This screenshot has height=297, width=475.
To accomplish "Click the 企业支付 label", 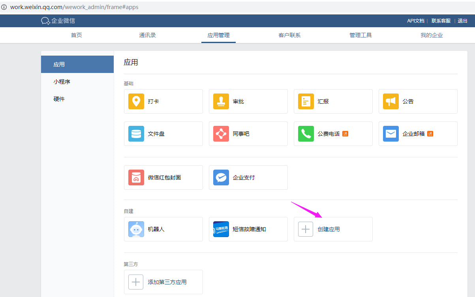I will point(244,177).
